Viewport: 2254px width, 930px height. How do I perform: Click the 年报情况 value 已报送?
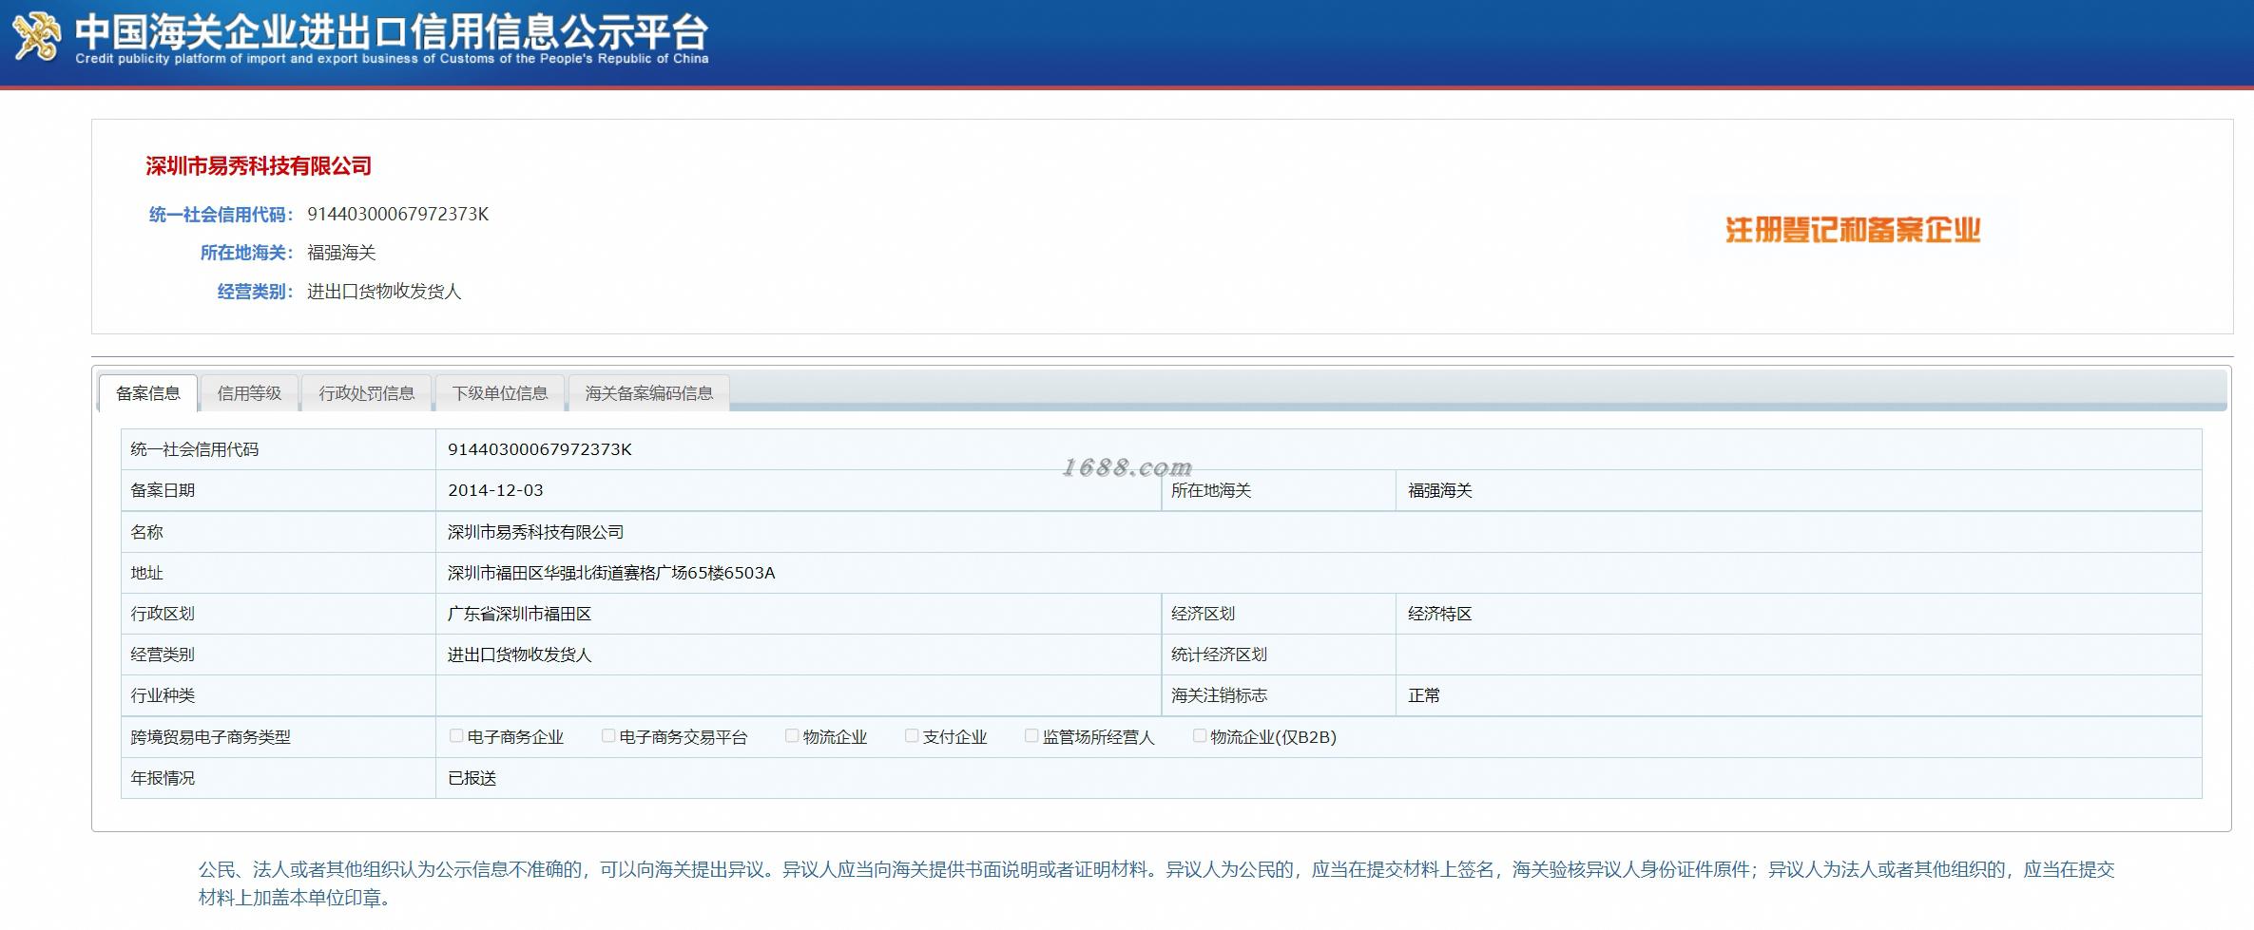[x=472, y=778]
